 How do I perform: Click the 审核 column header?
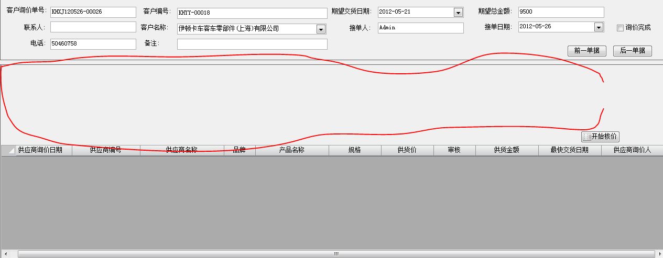click(454, 150)
